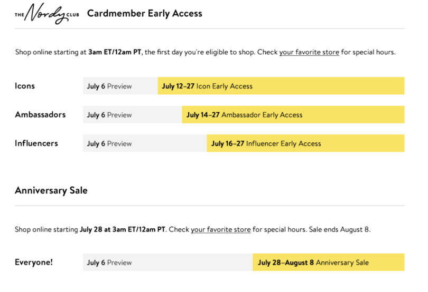Select the Ambassadors July 6 Preview bar
Viewport: 428px width, 292px height.
coord(133,115)
